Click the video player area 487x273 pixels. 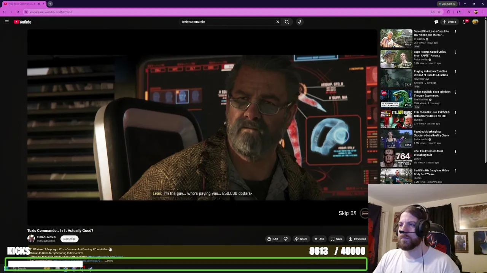(x=202, y=128)
